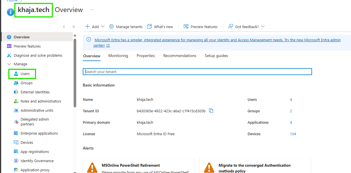Viewport: 351px width, 173px height.
Task: Open Groups in the sidebar
Action: 26,83
